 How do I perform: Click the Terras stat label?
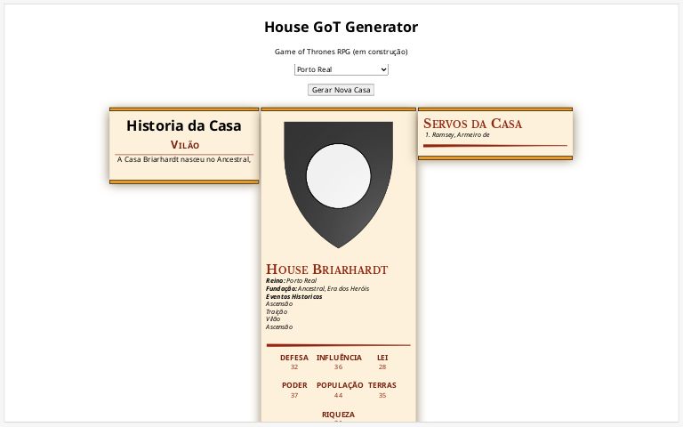coord(382,385)
